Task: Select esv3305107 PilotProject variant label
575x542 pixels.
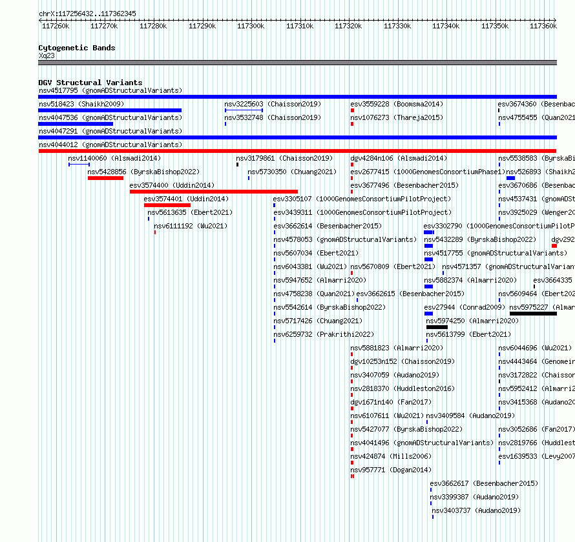Action: tap(362, 199)
